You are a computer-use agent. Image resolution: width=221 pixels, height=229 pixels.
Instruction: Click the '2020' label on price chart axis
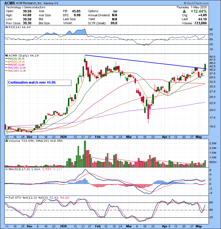[x=63, y=137]
